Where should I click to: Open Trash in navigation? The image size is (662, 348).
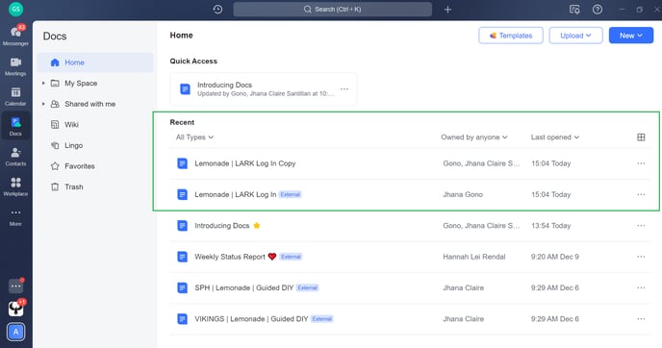73,186
